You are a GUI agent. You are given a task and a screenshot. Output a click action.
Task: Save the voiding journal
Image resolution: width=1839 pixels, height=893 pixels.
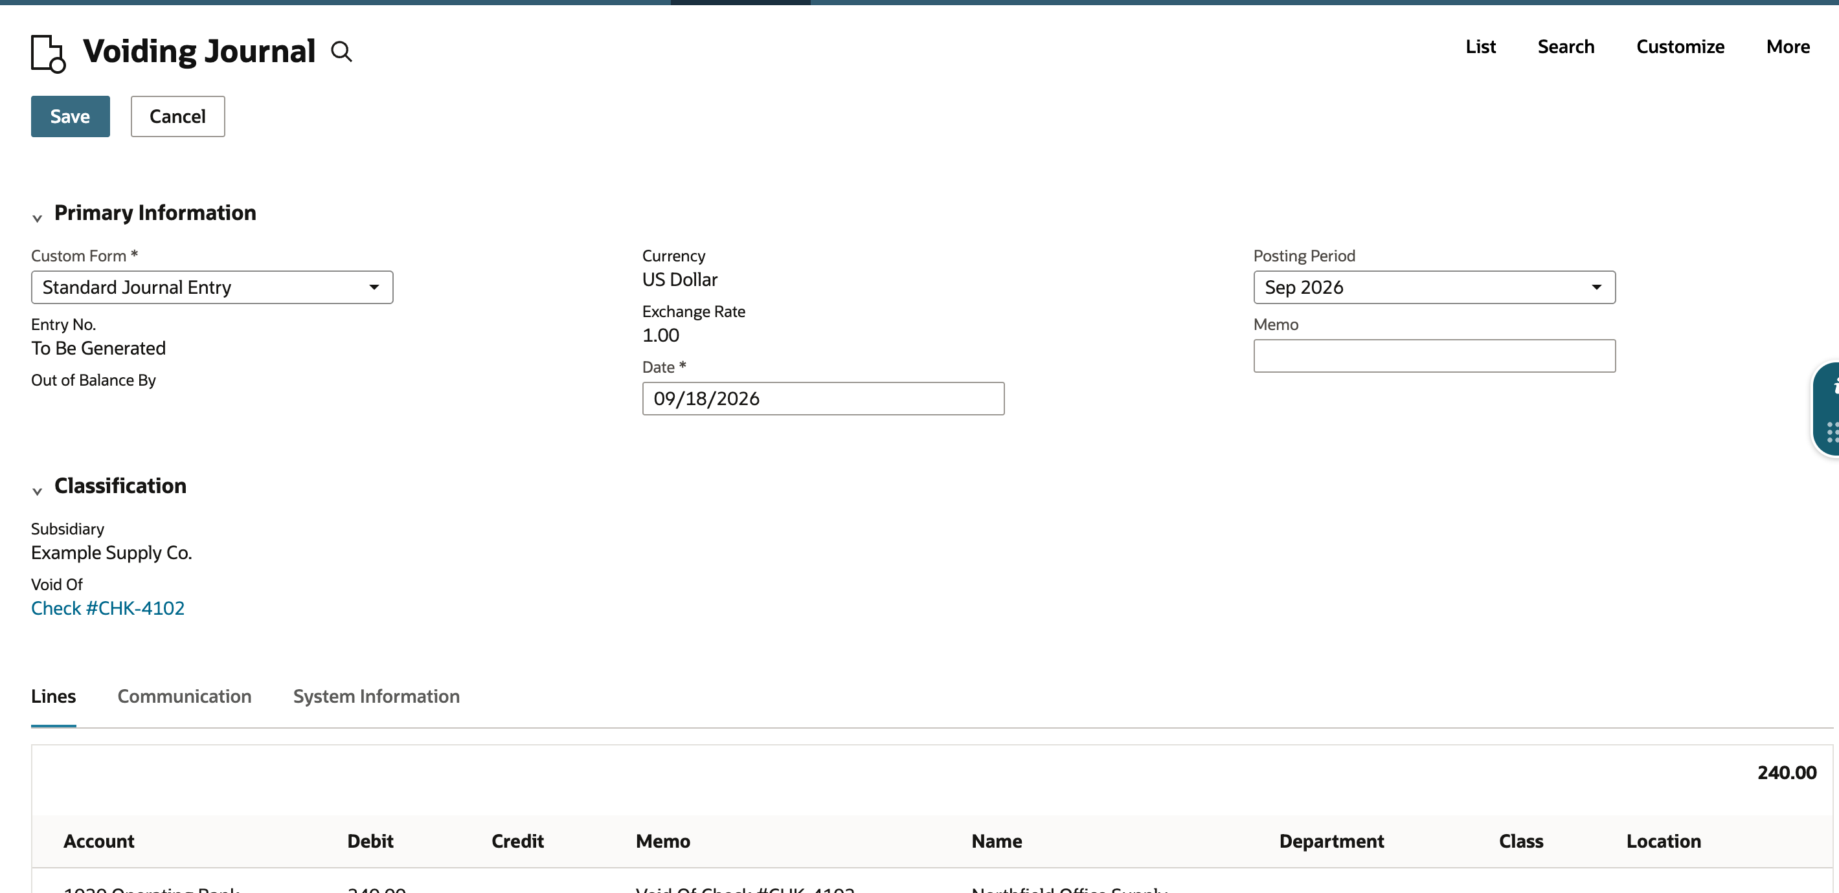[70, 116]
